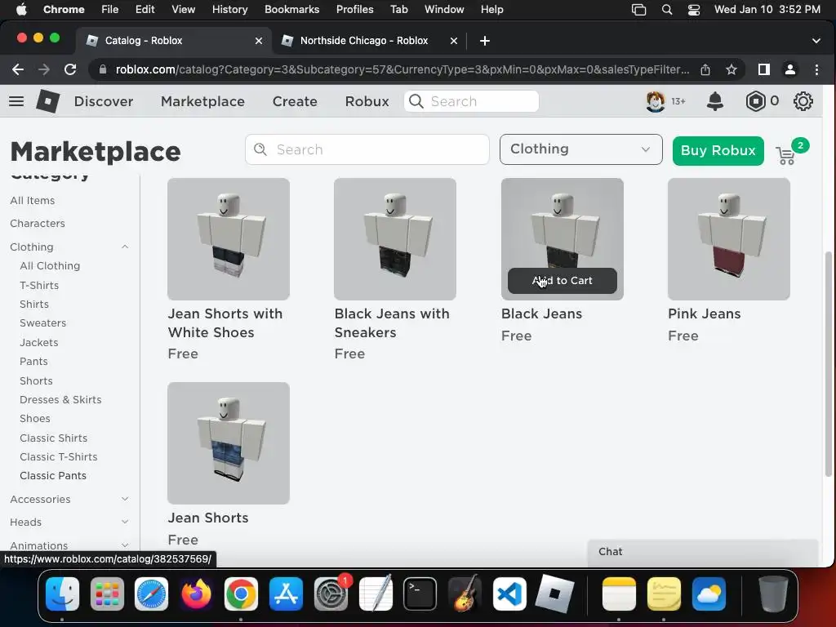This screenshot has width=836, height=627.
Task: Collapse the Clothing sidebar section
Action: [125, 247]
